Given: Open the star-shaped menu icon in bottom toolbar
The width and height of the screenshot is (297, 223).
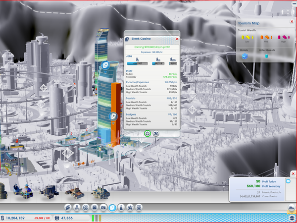Looking at the screenshot, I should point(130,208).
